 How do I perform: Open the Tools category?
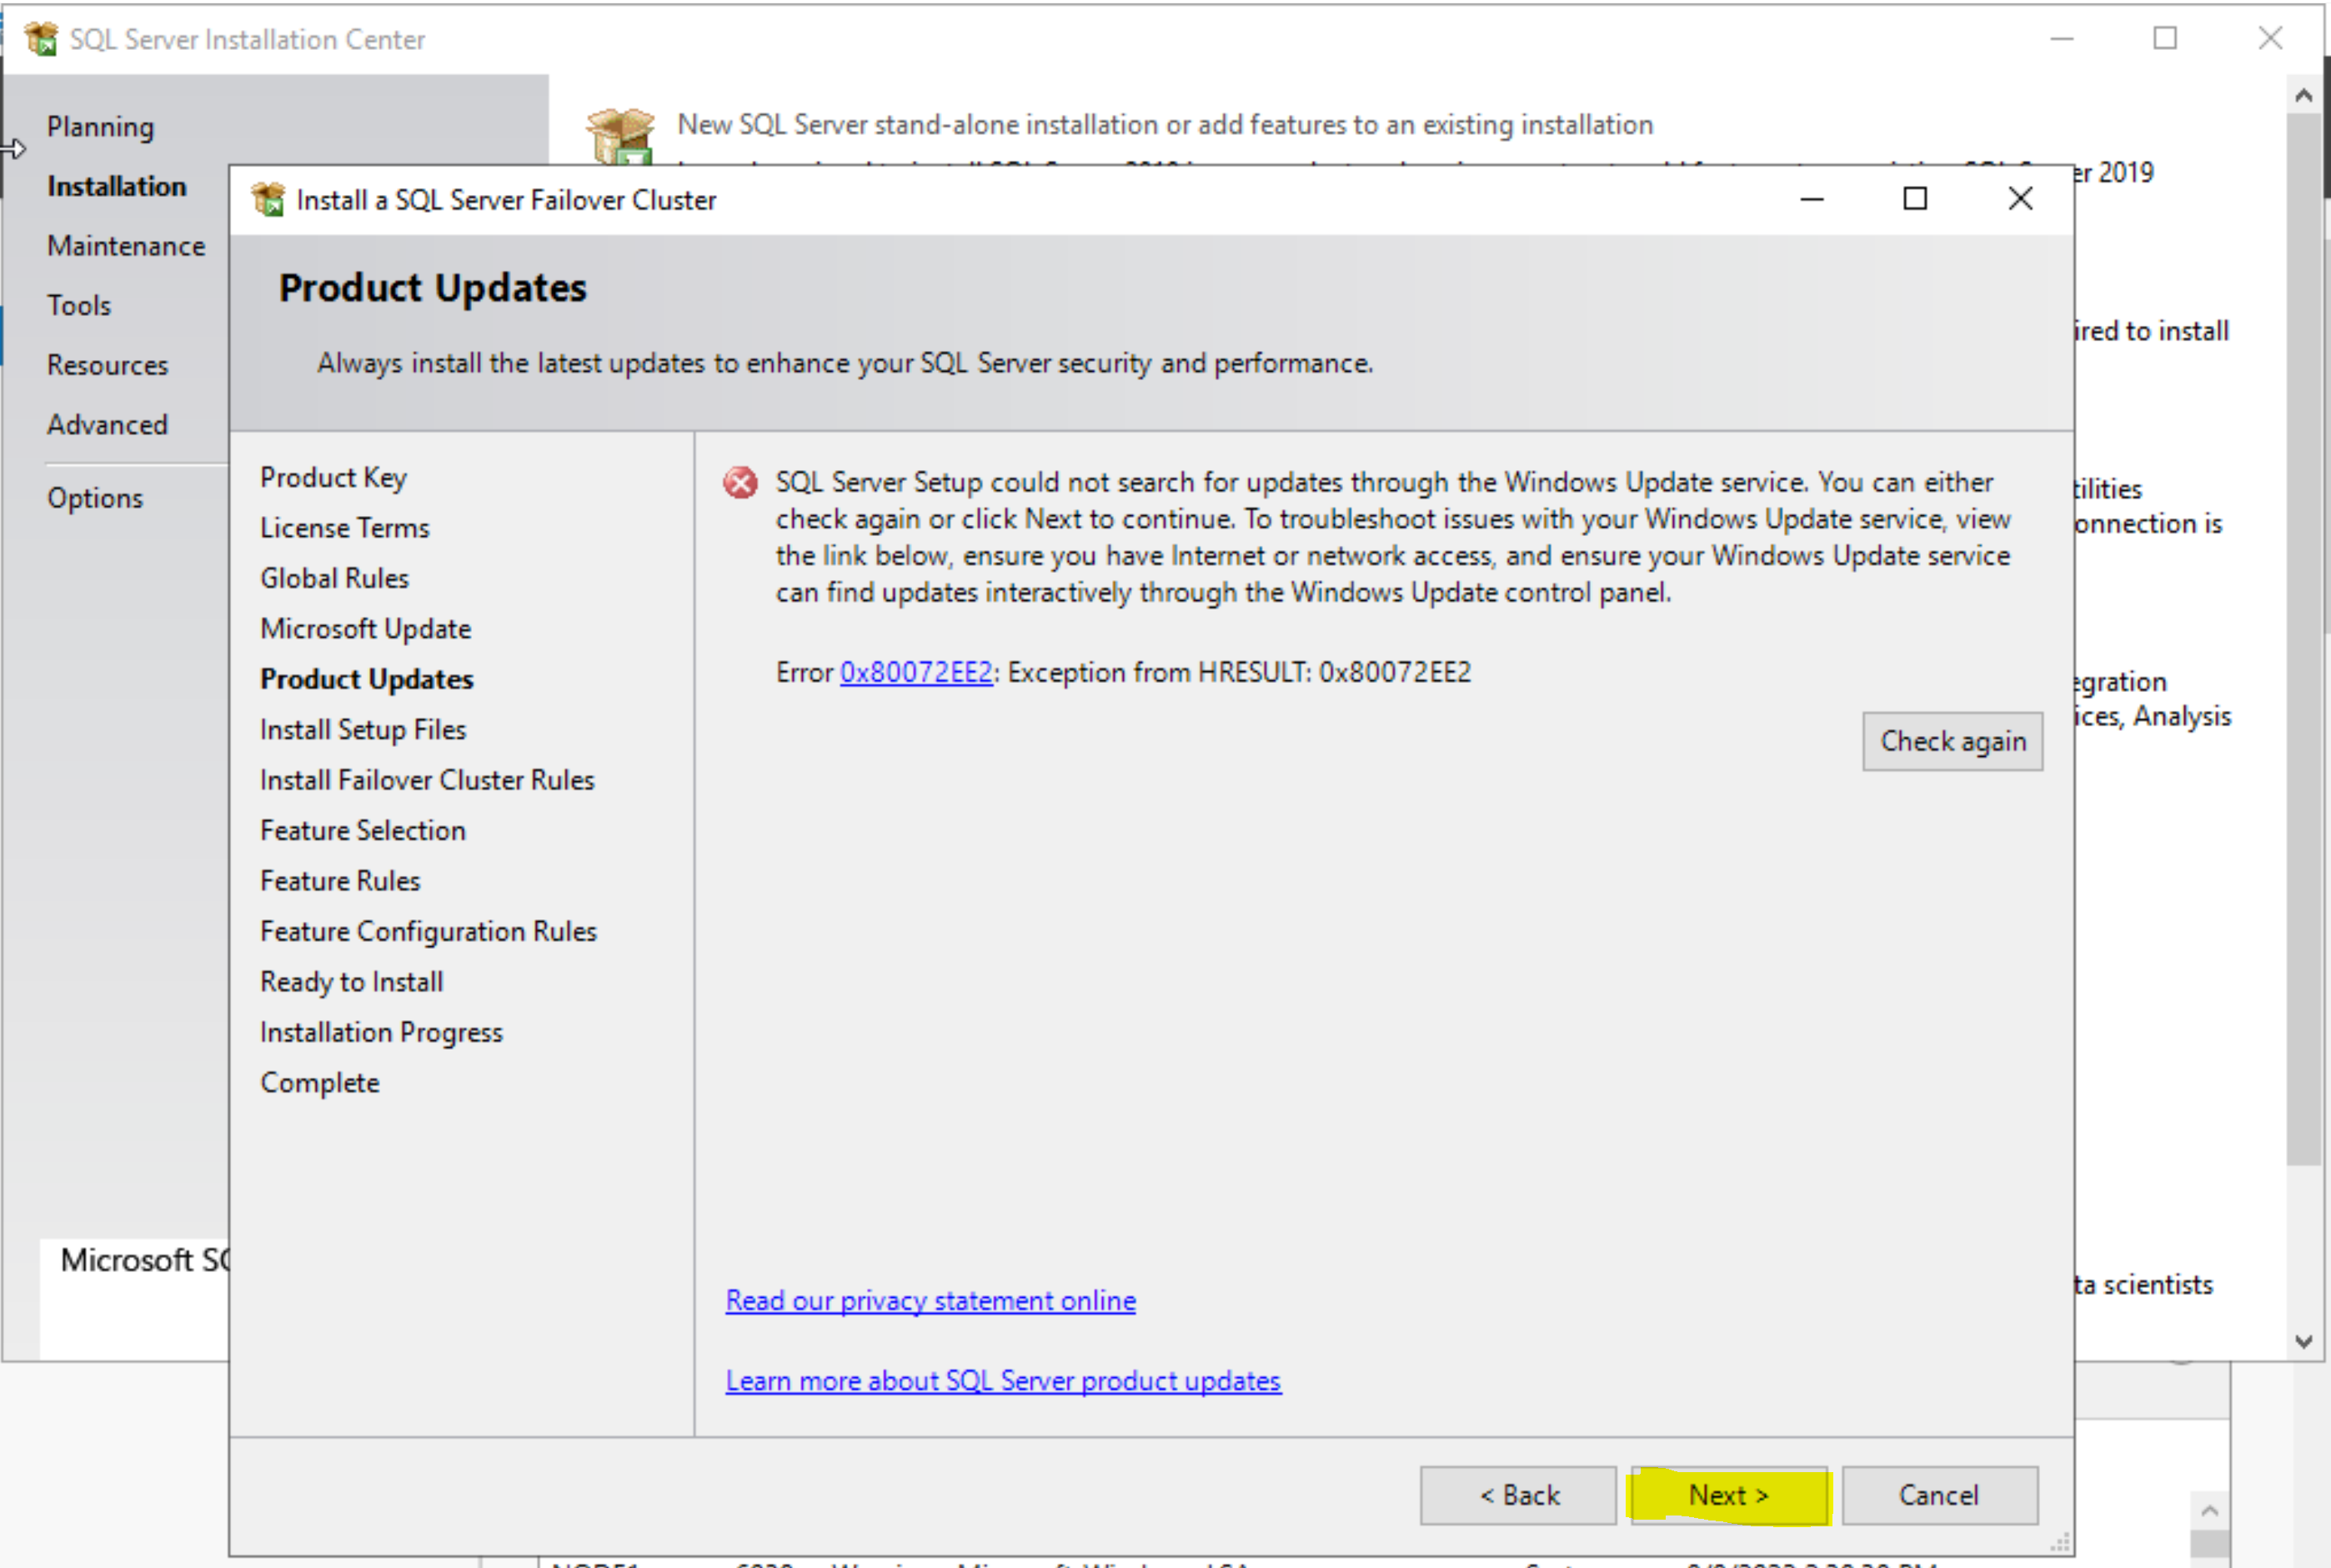(79, 305)
